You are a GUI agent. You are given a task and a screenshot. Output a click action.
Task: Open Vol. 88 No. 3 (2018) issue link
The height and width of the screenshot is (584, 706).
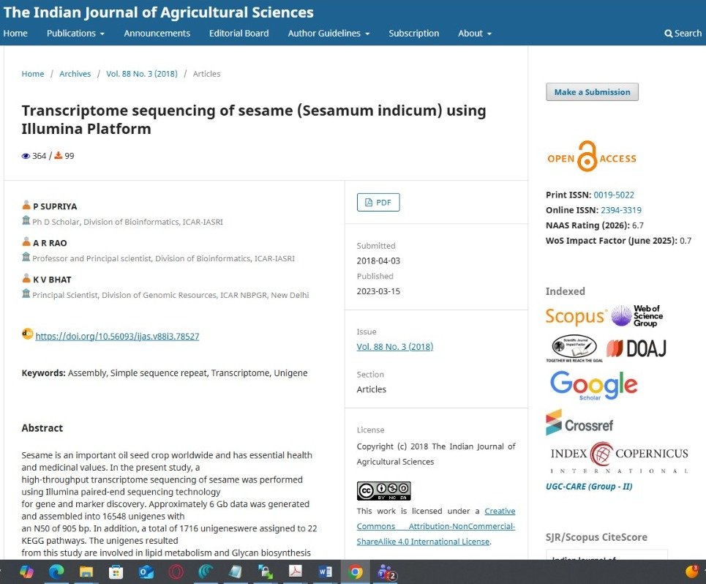[394, 346]
